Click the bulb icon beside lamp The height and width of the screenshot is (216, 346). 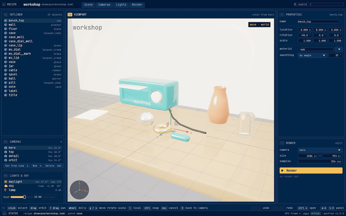(6, 190)
